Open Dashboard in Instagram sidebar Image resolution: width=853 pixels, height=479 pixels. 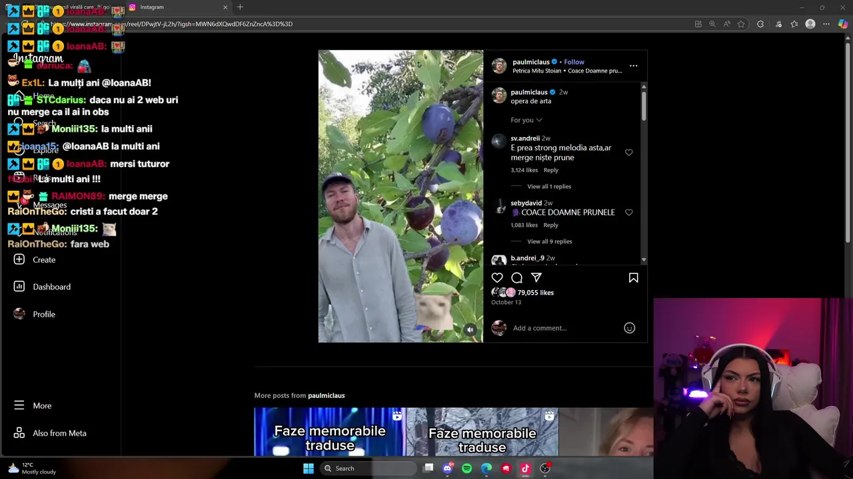tap(51, 287)
